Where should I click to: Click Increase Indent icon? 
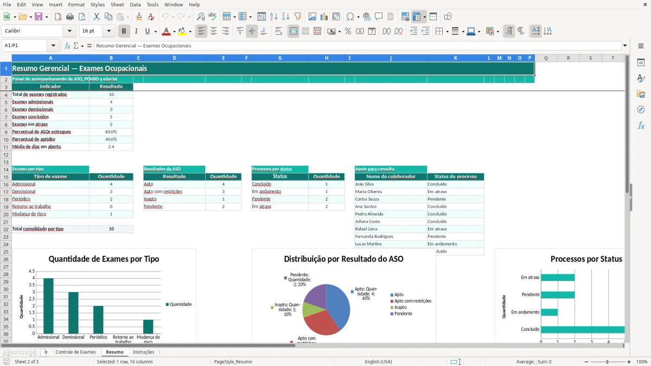pyautogui.click(x=413, y=31)
